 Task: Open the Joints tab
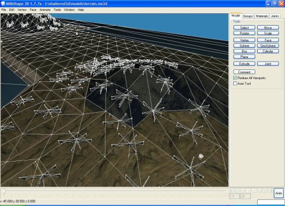(275, 16)
